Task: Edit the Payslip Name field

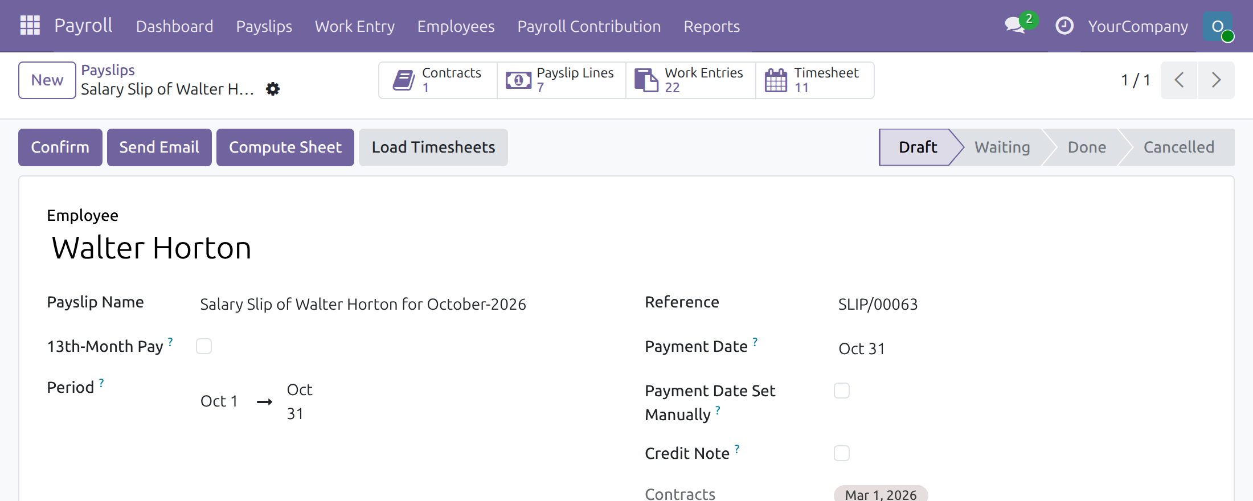Action: [x=363, y=304]
